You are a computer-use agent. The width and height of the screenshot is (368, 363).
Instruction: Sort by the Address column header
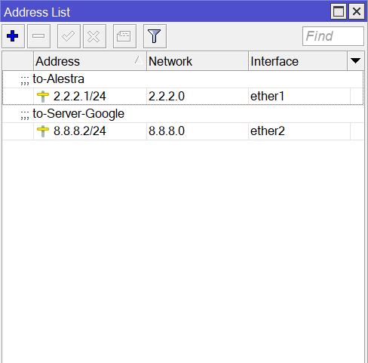(90, 61)
